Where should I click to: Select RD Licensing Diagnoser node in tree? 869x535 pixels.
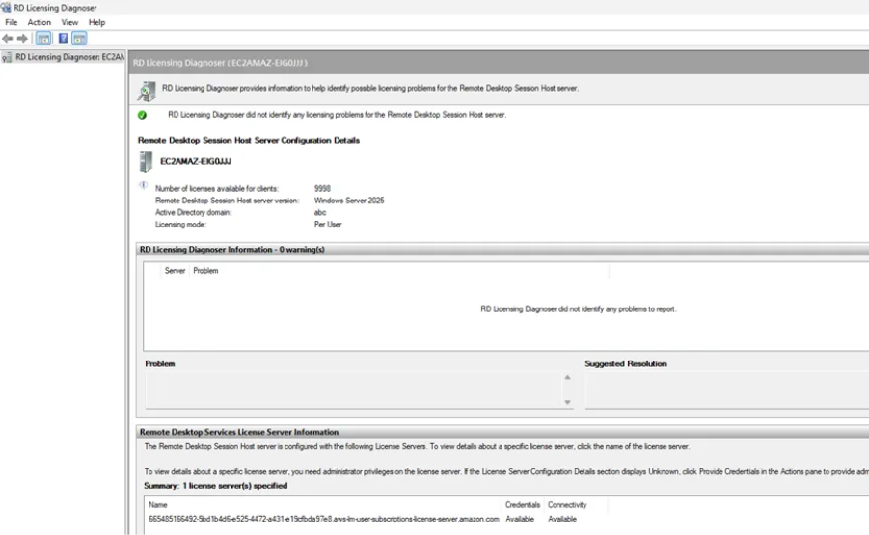click(68, 57)
